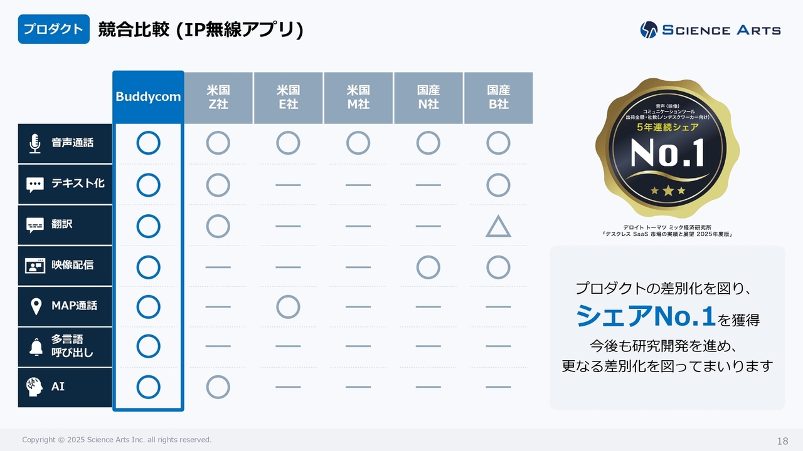This screenshot has height=451, width=803.
Task: Click the Science Arts logo icon
Action: pos(649,29)
